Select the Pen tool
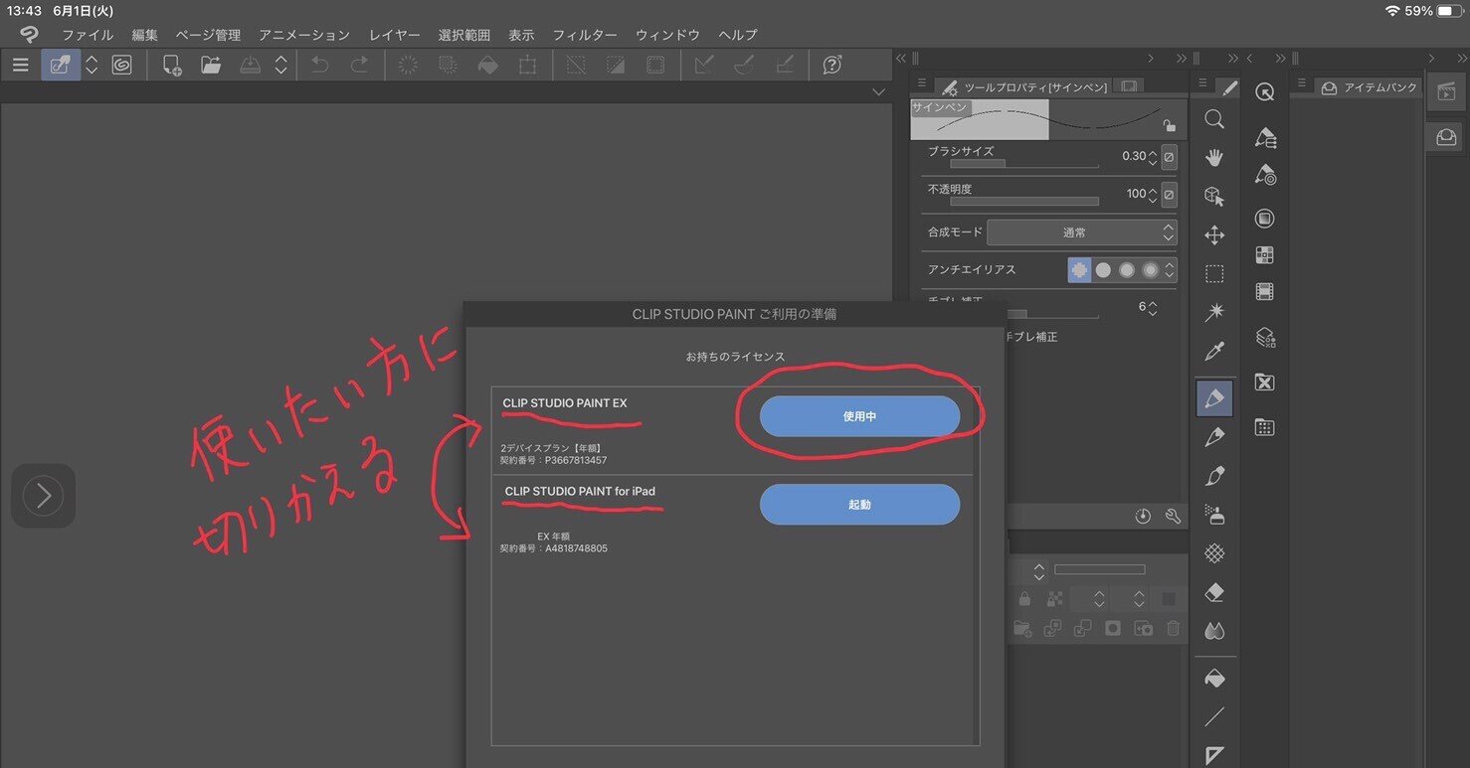The image size is (1470, 768). click(x=1214, y=398)
